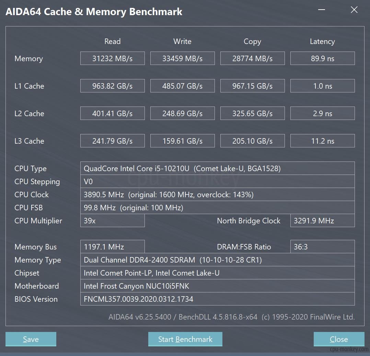Click the CPU FSB label

point(28,208)
